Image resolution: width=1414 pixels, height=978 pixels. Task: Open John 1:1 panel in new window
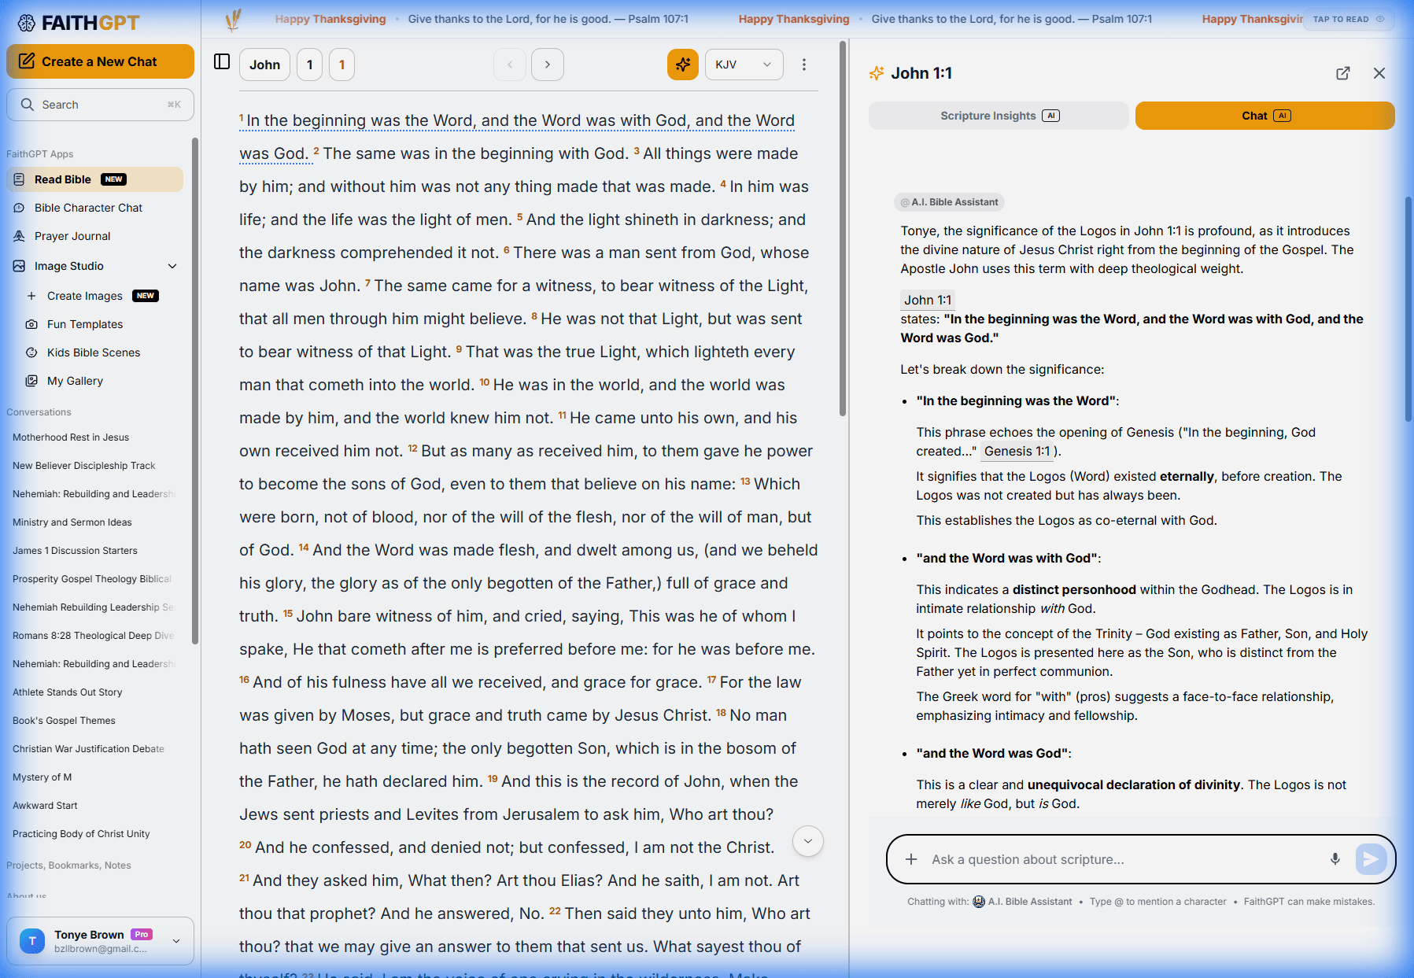point(1343,73)
